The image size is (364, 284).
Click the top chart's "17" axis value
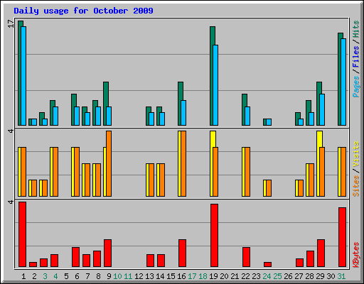click(11, 23)
